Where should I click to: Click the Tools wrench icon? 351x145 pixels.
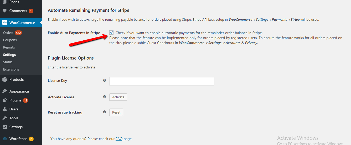click(5, 118)
